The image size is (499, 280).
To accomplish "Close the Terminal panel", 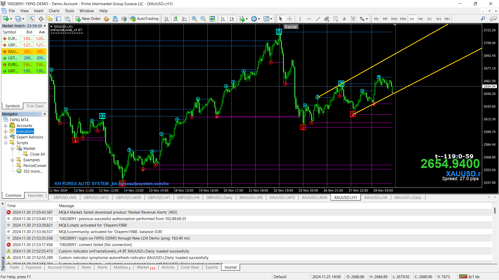I will pyautogui.click(x=3, y=204).
